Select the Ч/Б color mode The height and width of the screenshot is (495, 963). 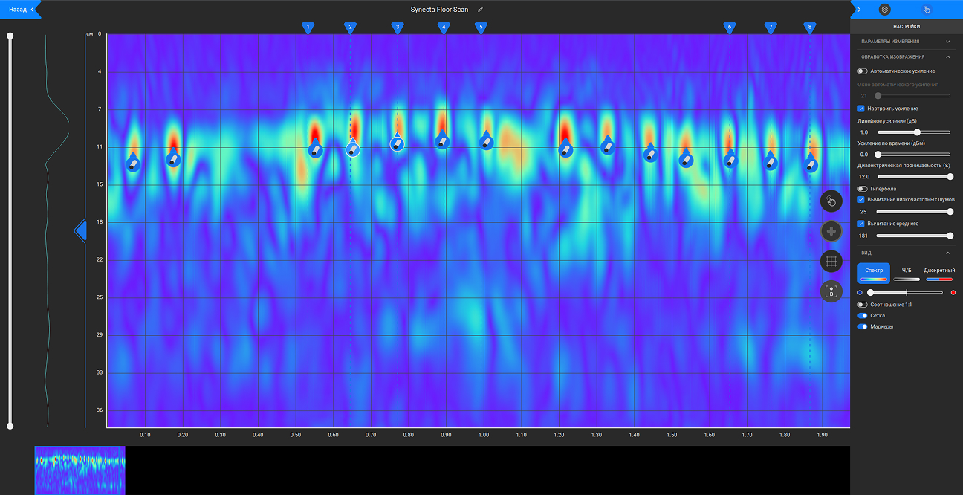(x=906, y=273)
